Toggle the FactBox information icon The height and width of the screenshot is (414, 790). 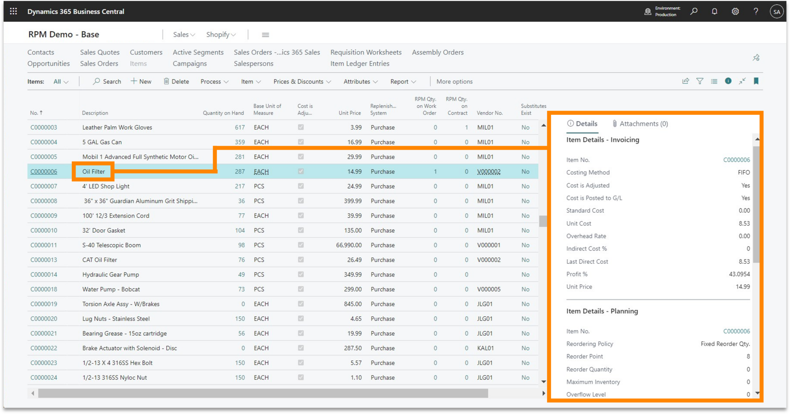click(x=728, y=81)
